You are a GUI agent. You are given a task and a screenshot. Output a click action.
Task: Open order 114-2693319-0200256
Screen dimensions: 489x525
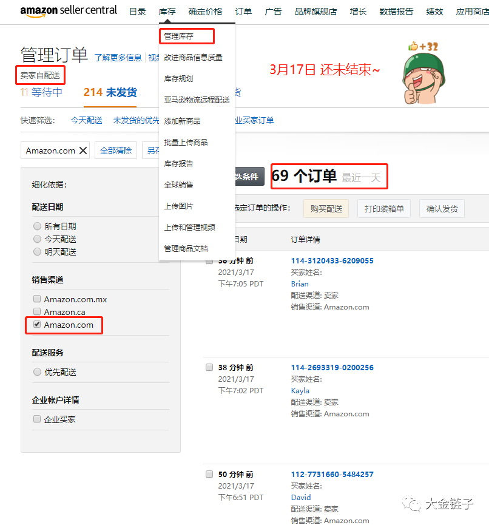[332, 368]
